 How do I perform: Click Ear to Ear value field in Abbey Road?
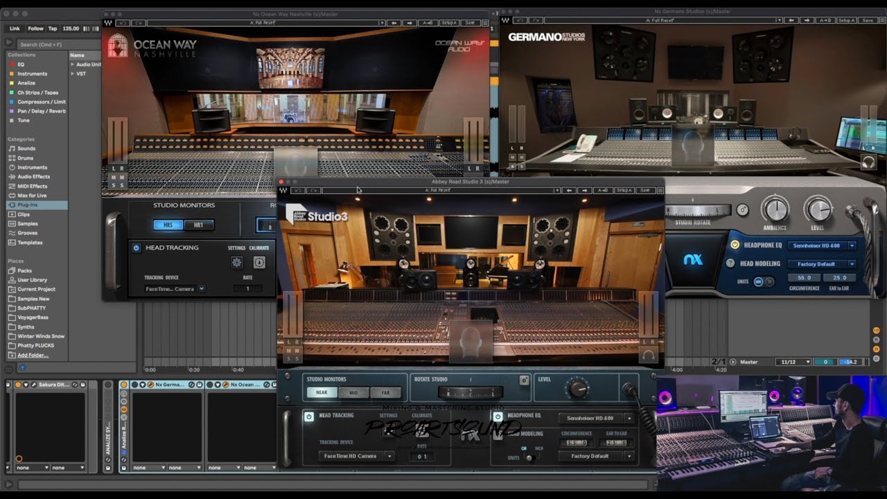coord(617,442)
